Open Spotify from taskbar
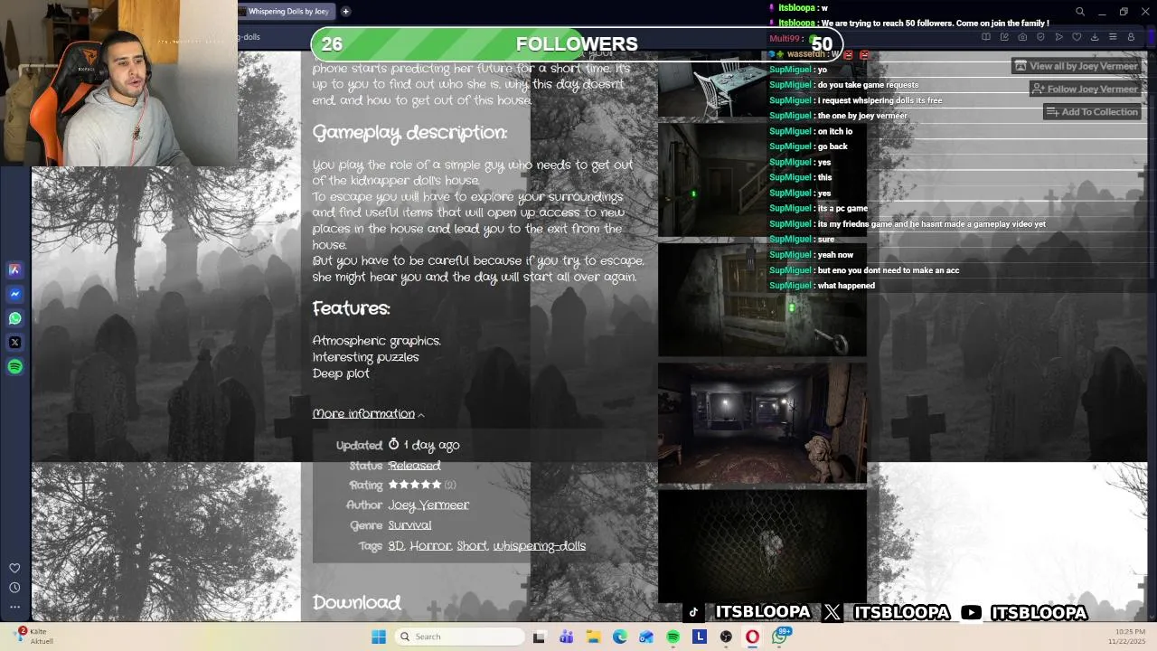1157x651 pixels. click(673, 637)
